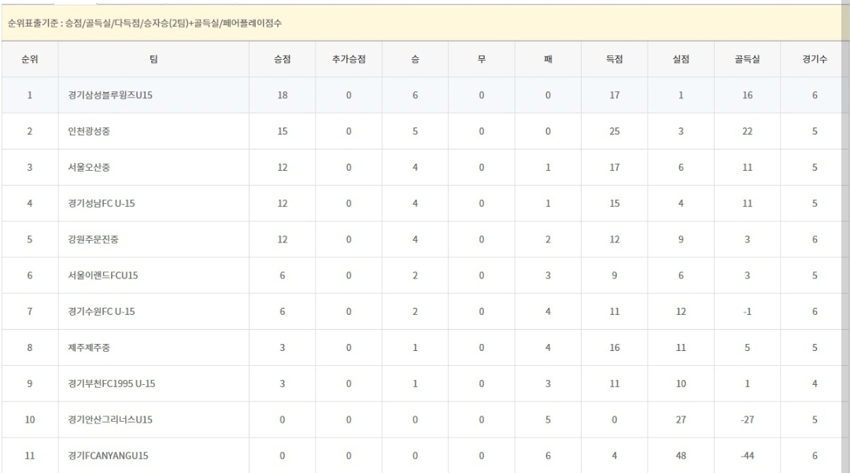
Task: Select team 경기성남FC U-15
Action: (102, 203)
